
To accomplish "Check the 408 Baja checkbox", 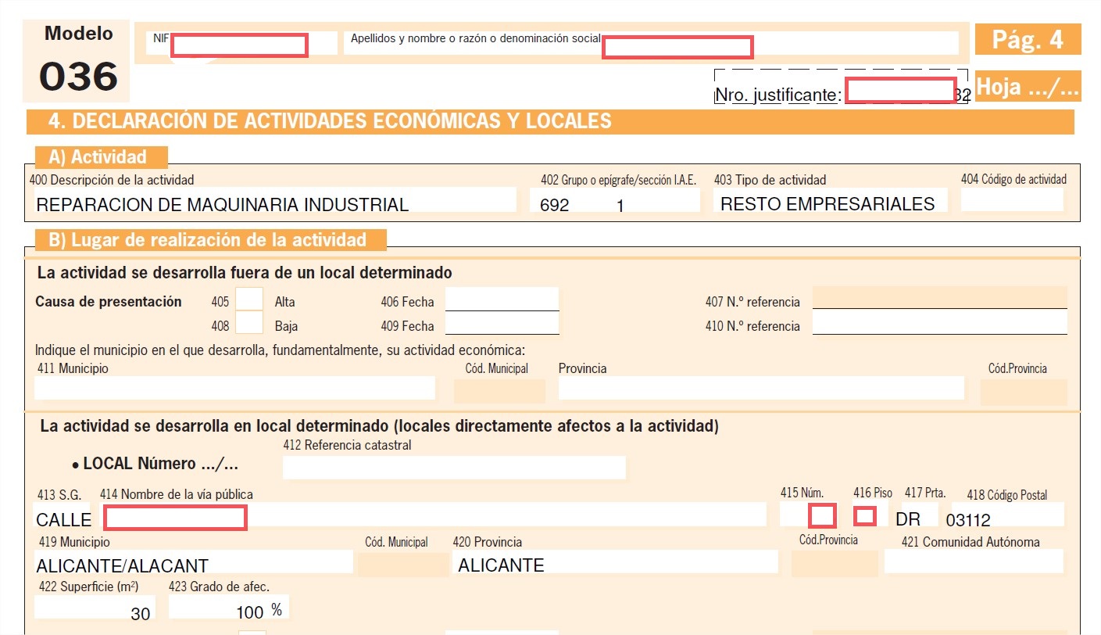I will pos(250,323).
